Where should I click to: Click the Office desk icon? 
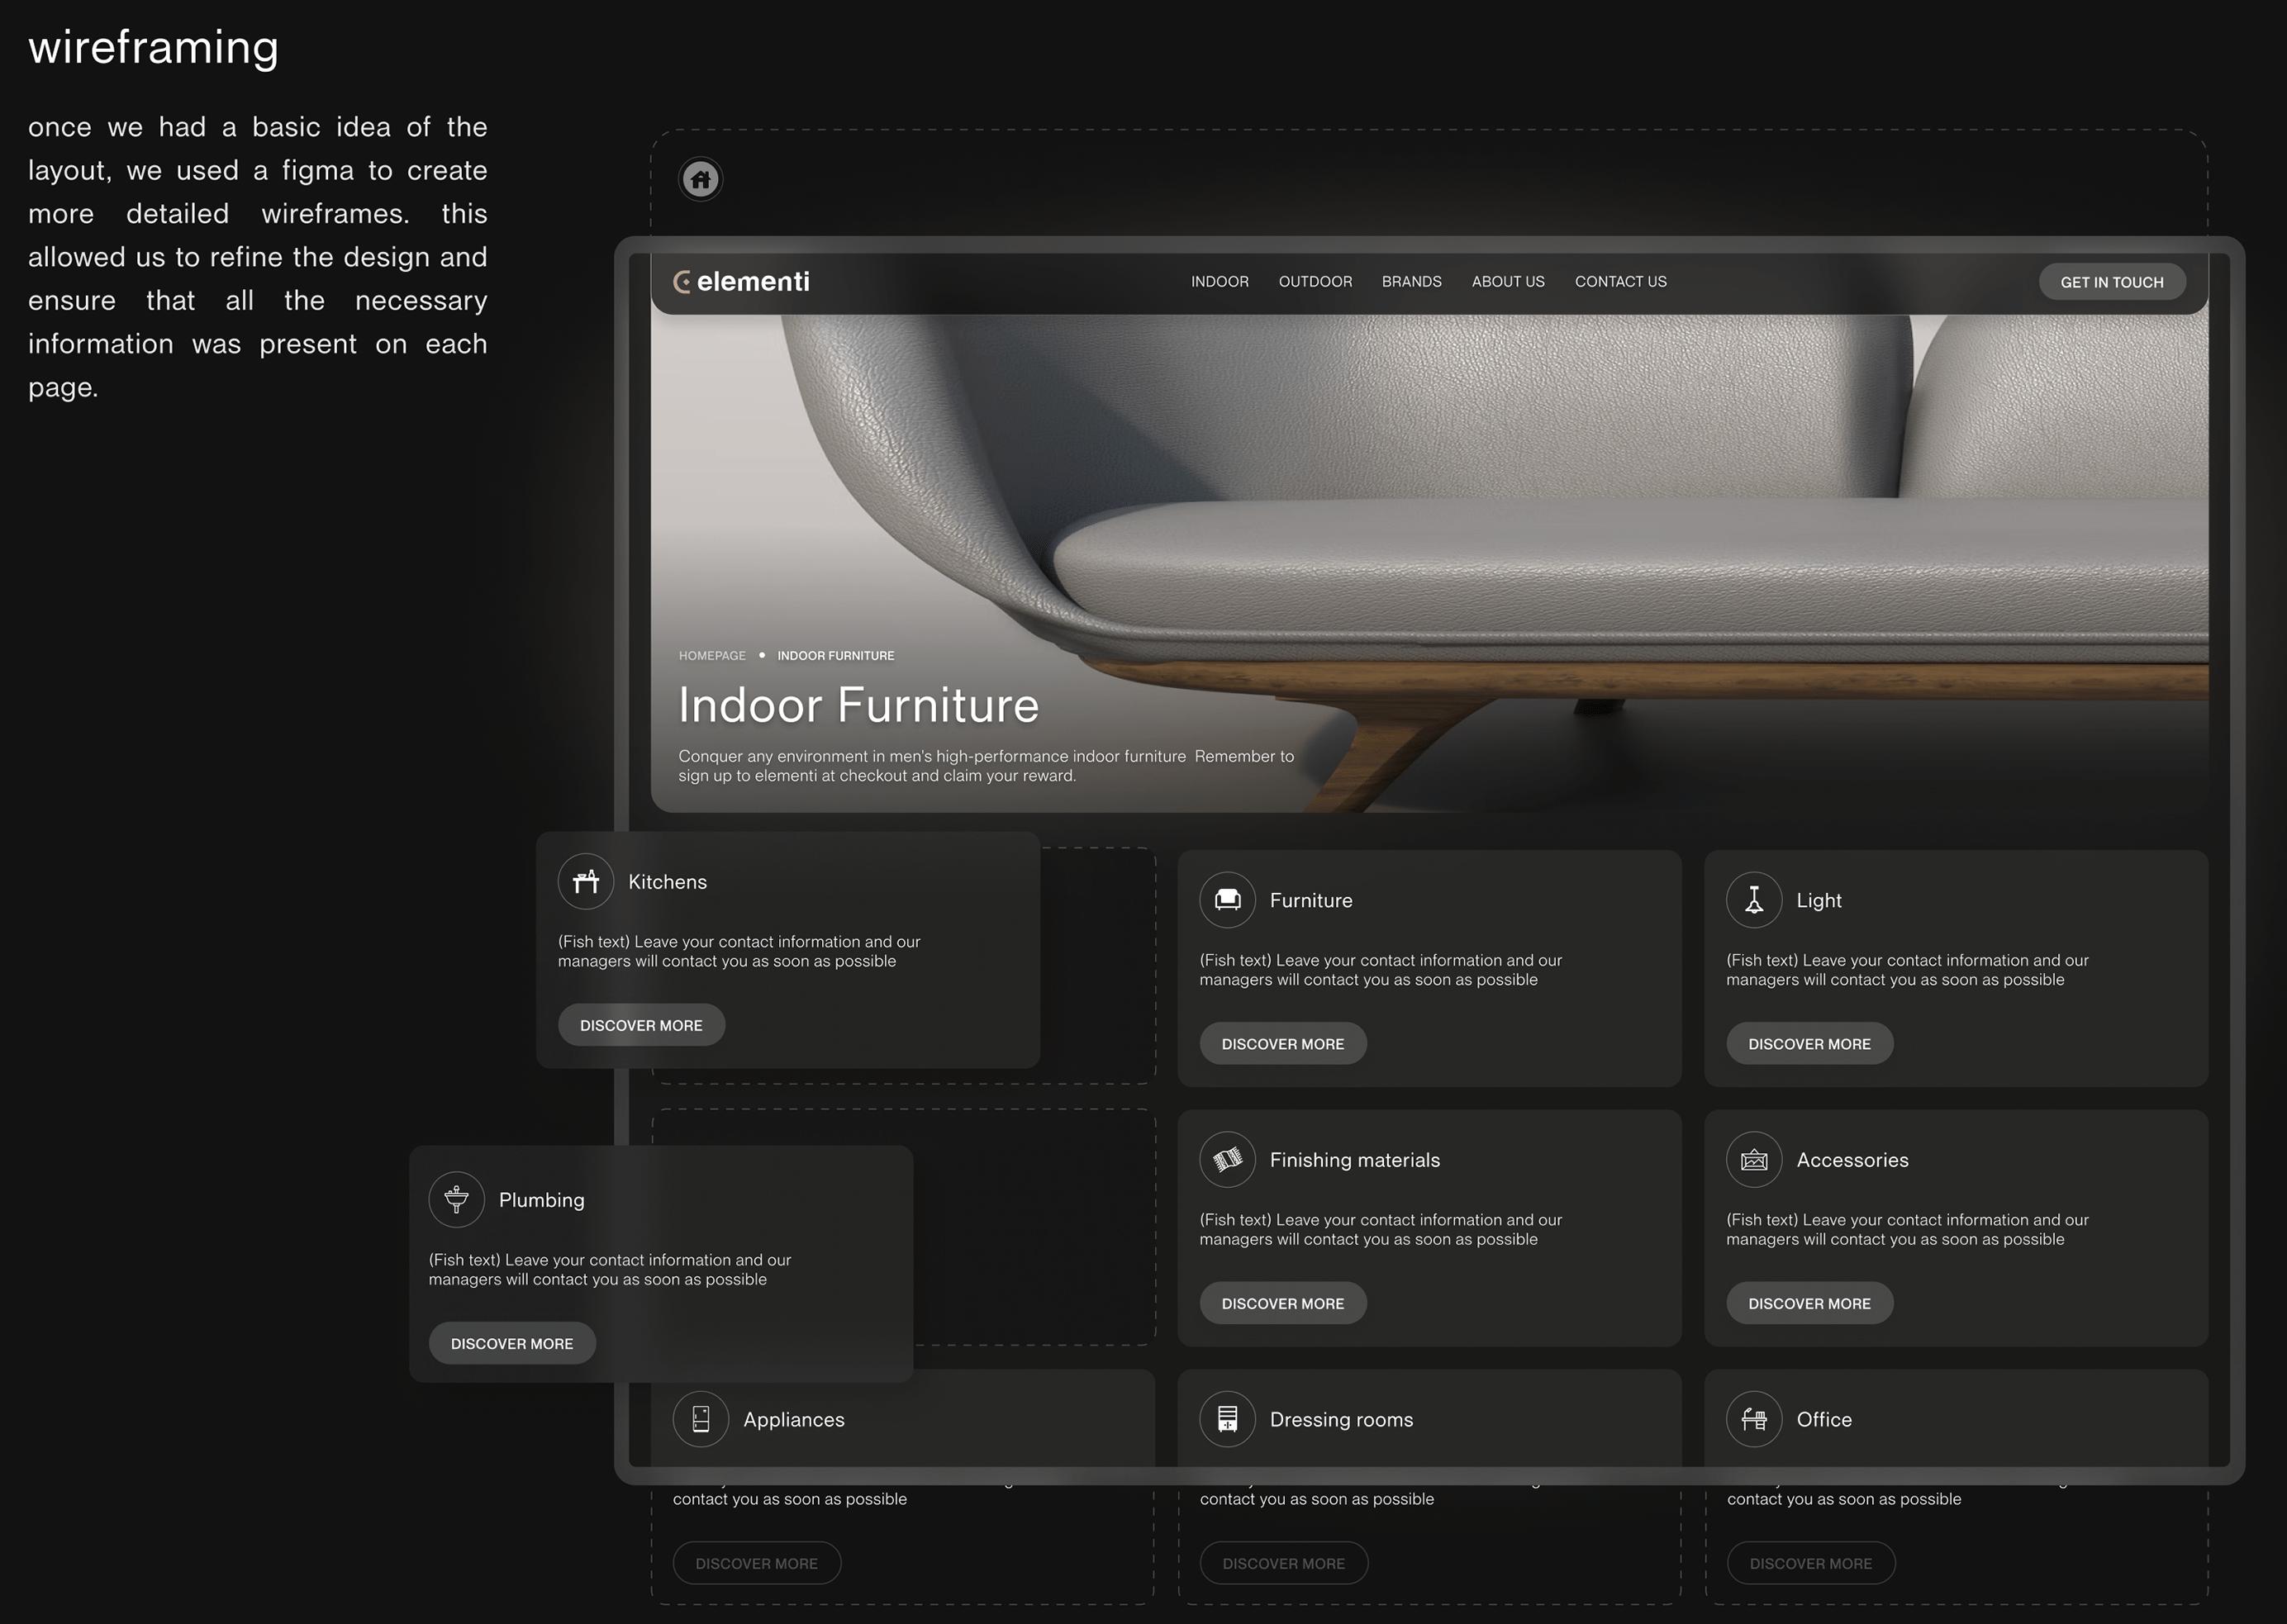[x=1753, y=1419]
